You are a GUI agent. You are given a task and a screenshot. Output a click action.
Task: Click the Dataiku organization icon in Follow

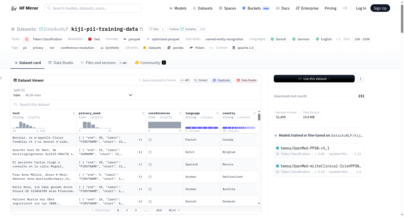pos(182,29)
